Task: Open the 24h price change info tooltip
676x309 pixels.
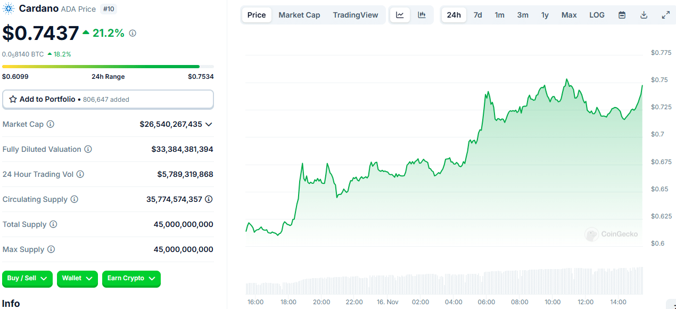Action: 131,32
